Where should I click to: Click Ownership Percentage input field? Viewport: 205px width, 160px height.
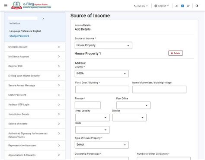102,159
